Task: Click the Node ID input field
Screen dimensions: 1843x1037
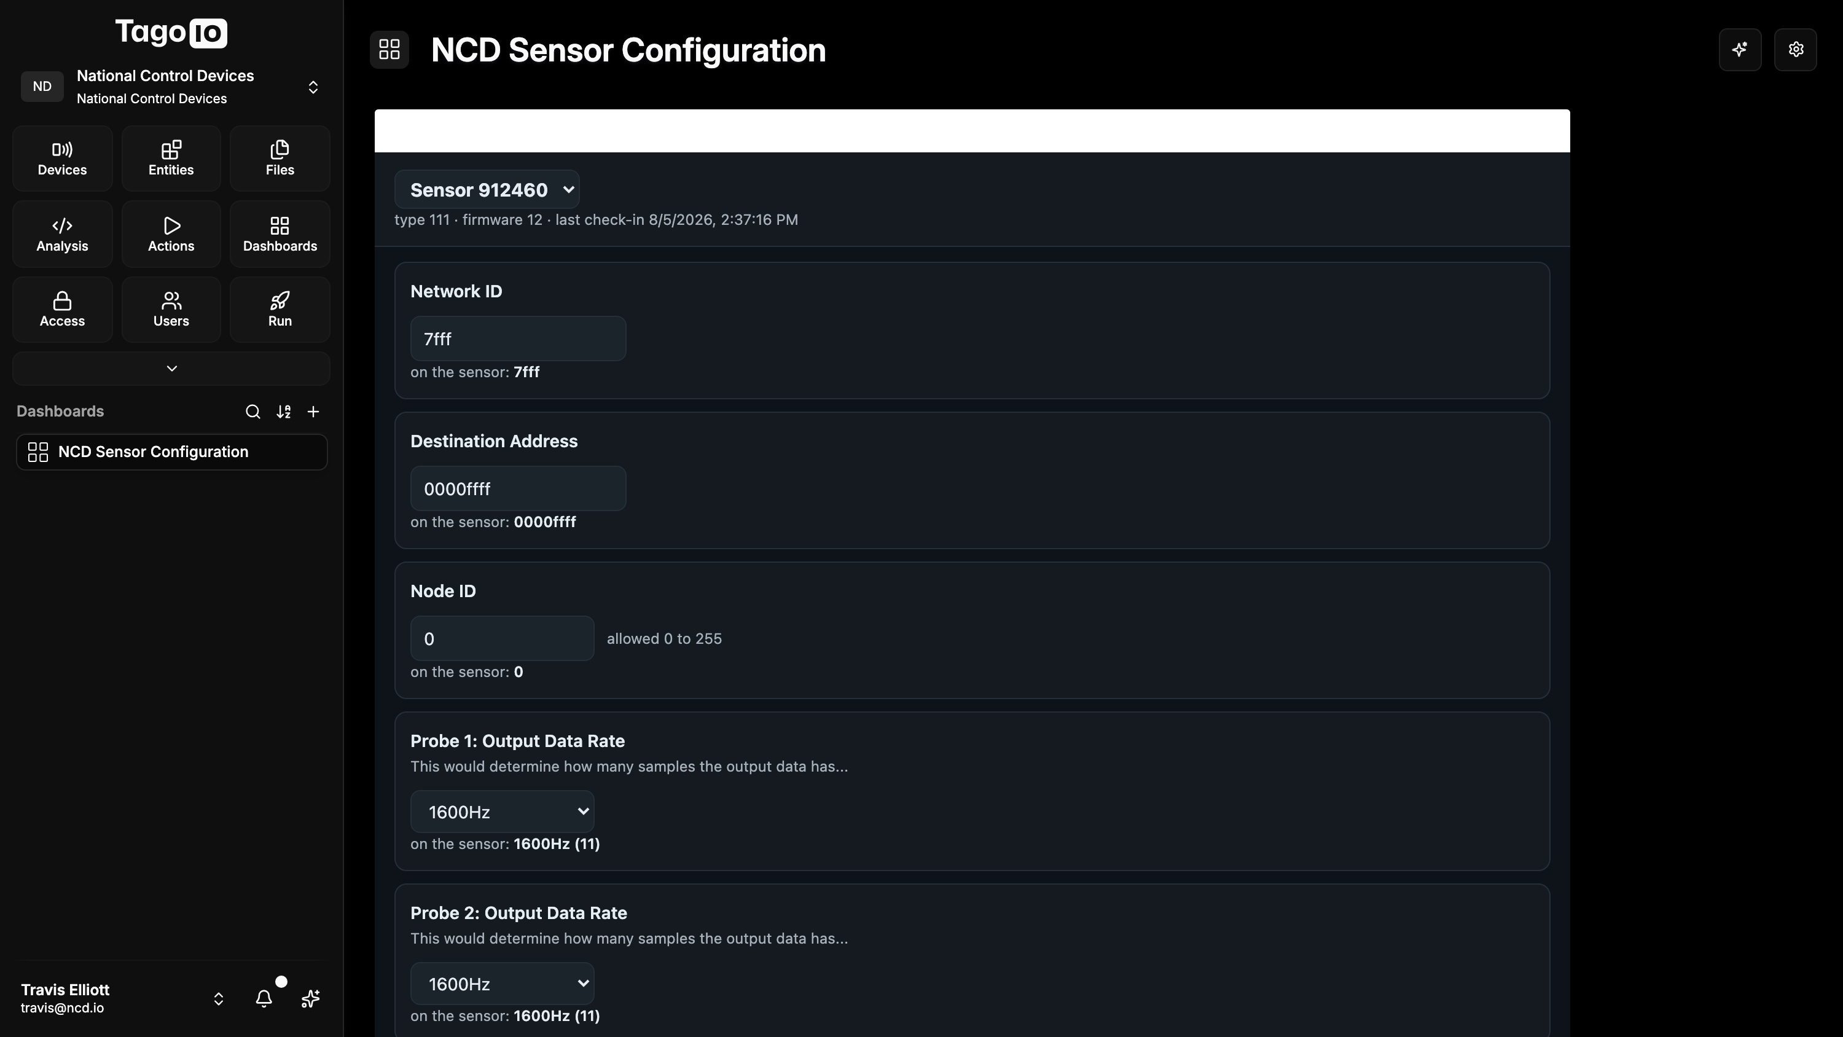Action: [x=503, y=638]
